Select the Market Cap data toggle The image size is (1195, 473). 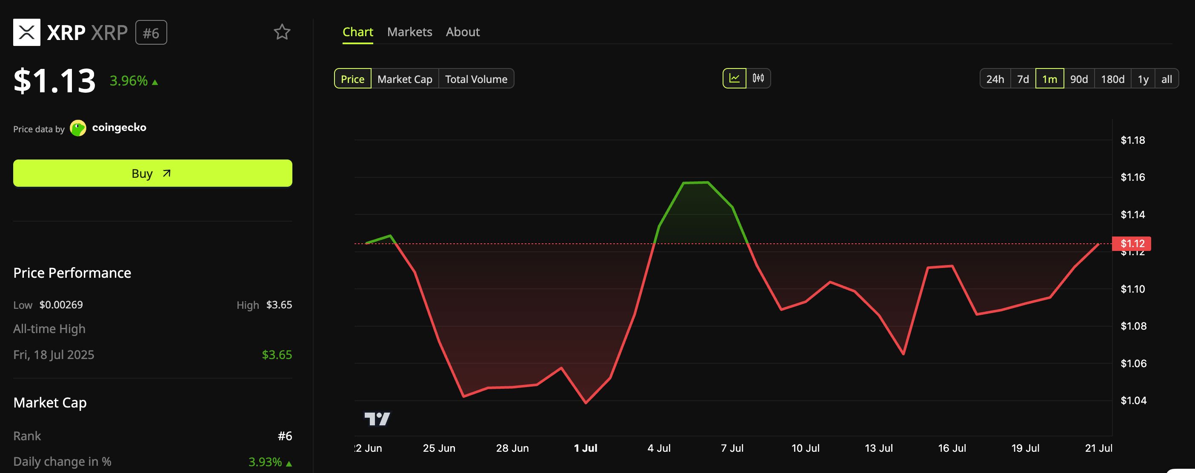click(x=405, y=79)
